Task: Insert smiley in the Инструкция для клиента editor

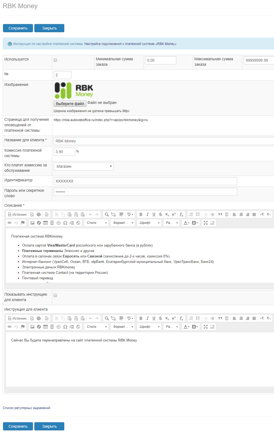Action: (x=59, y=327)
